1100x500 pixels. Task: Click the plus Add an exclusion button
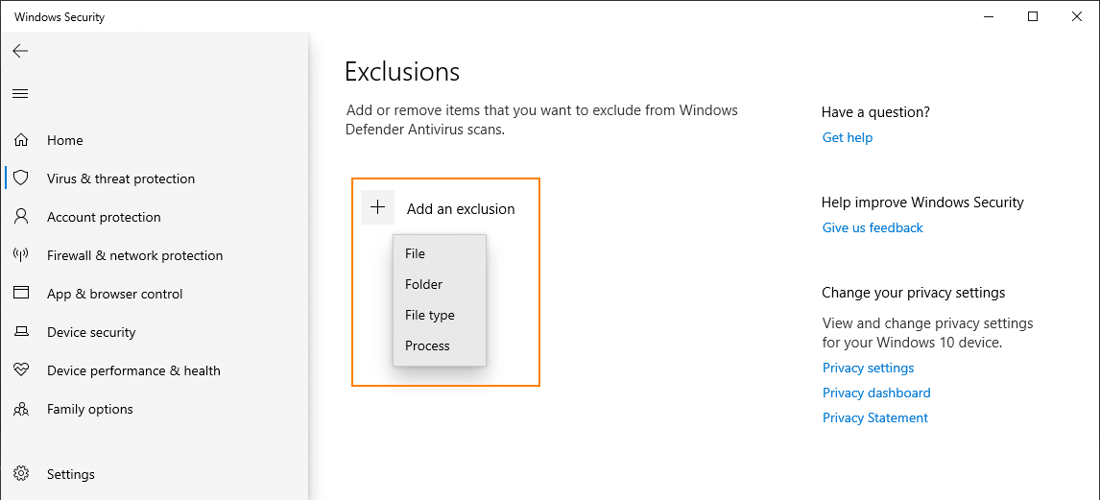coord(378,208)
